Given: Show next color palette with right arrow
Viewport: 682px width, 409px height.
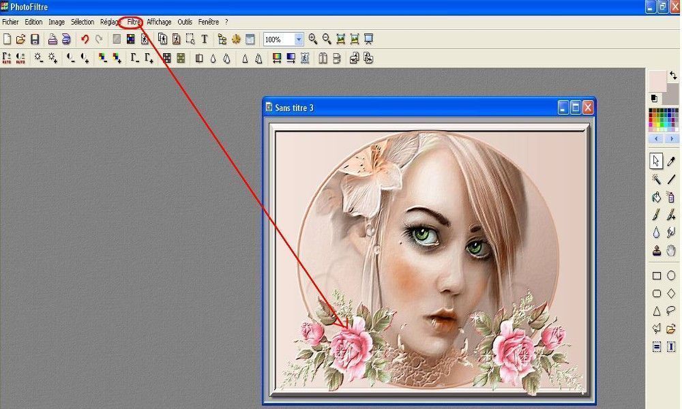Looking at the screenshot, I should click(672, 138).
